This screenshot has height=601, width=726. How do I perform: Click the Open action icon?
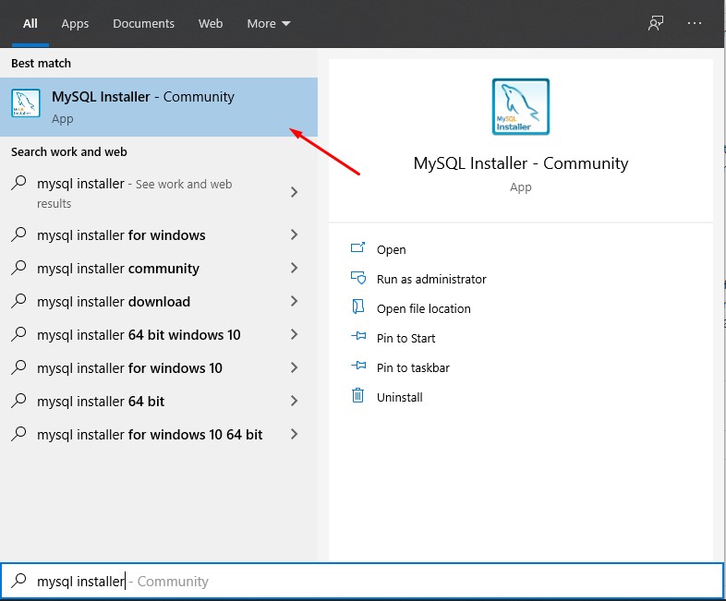pos(357,248)
